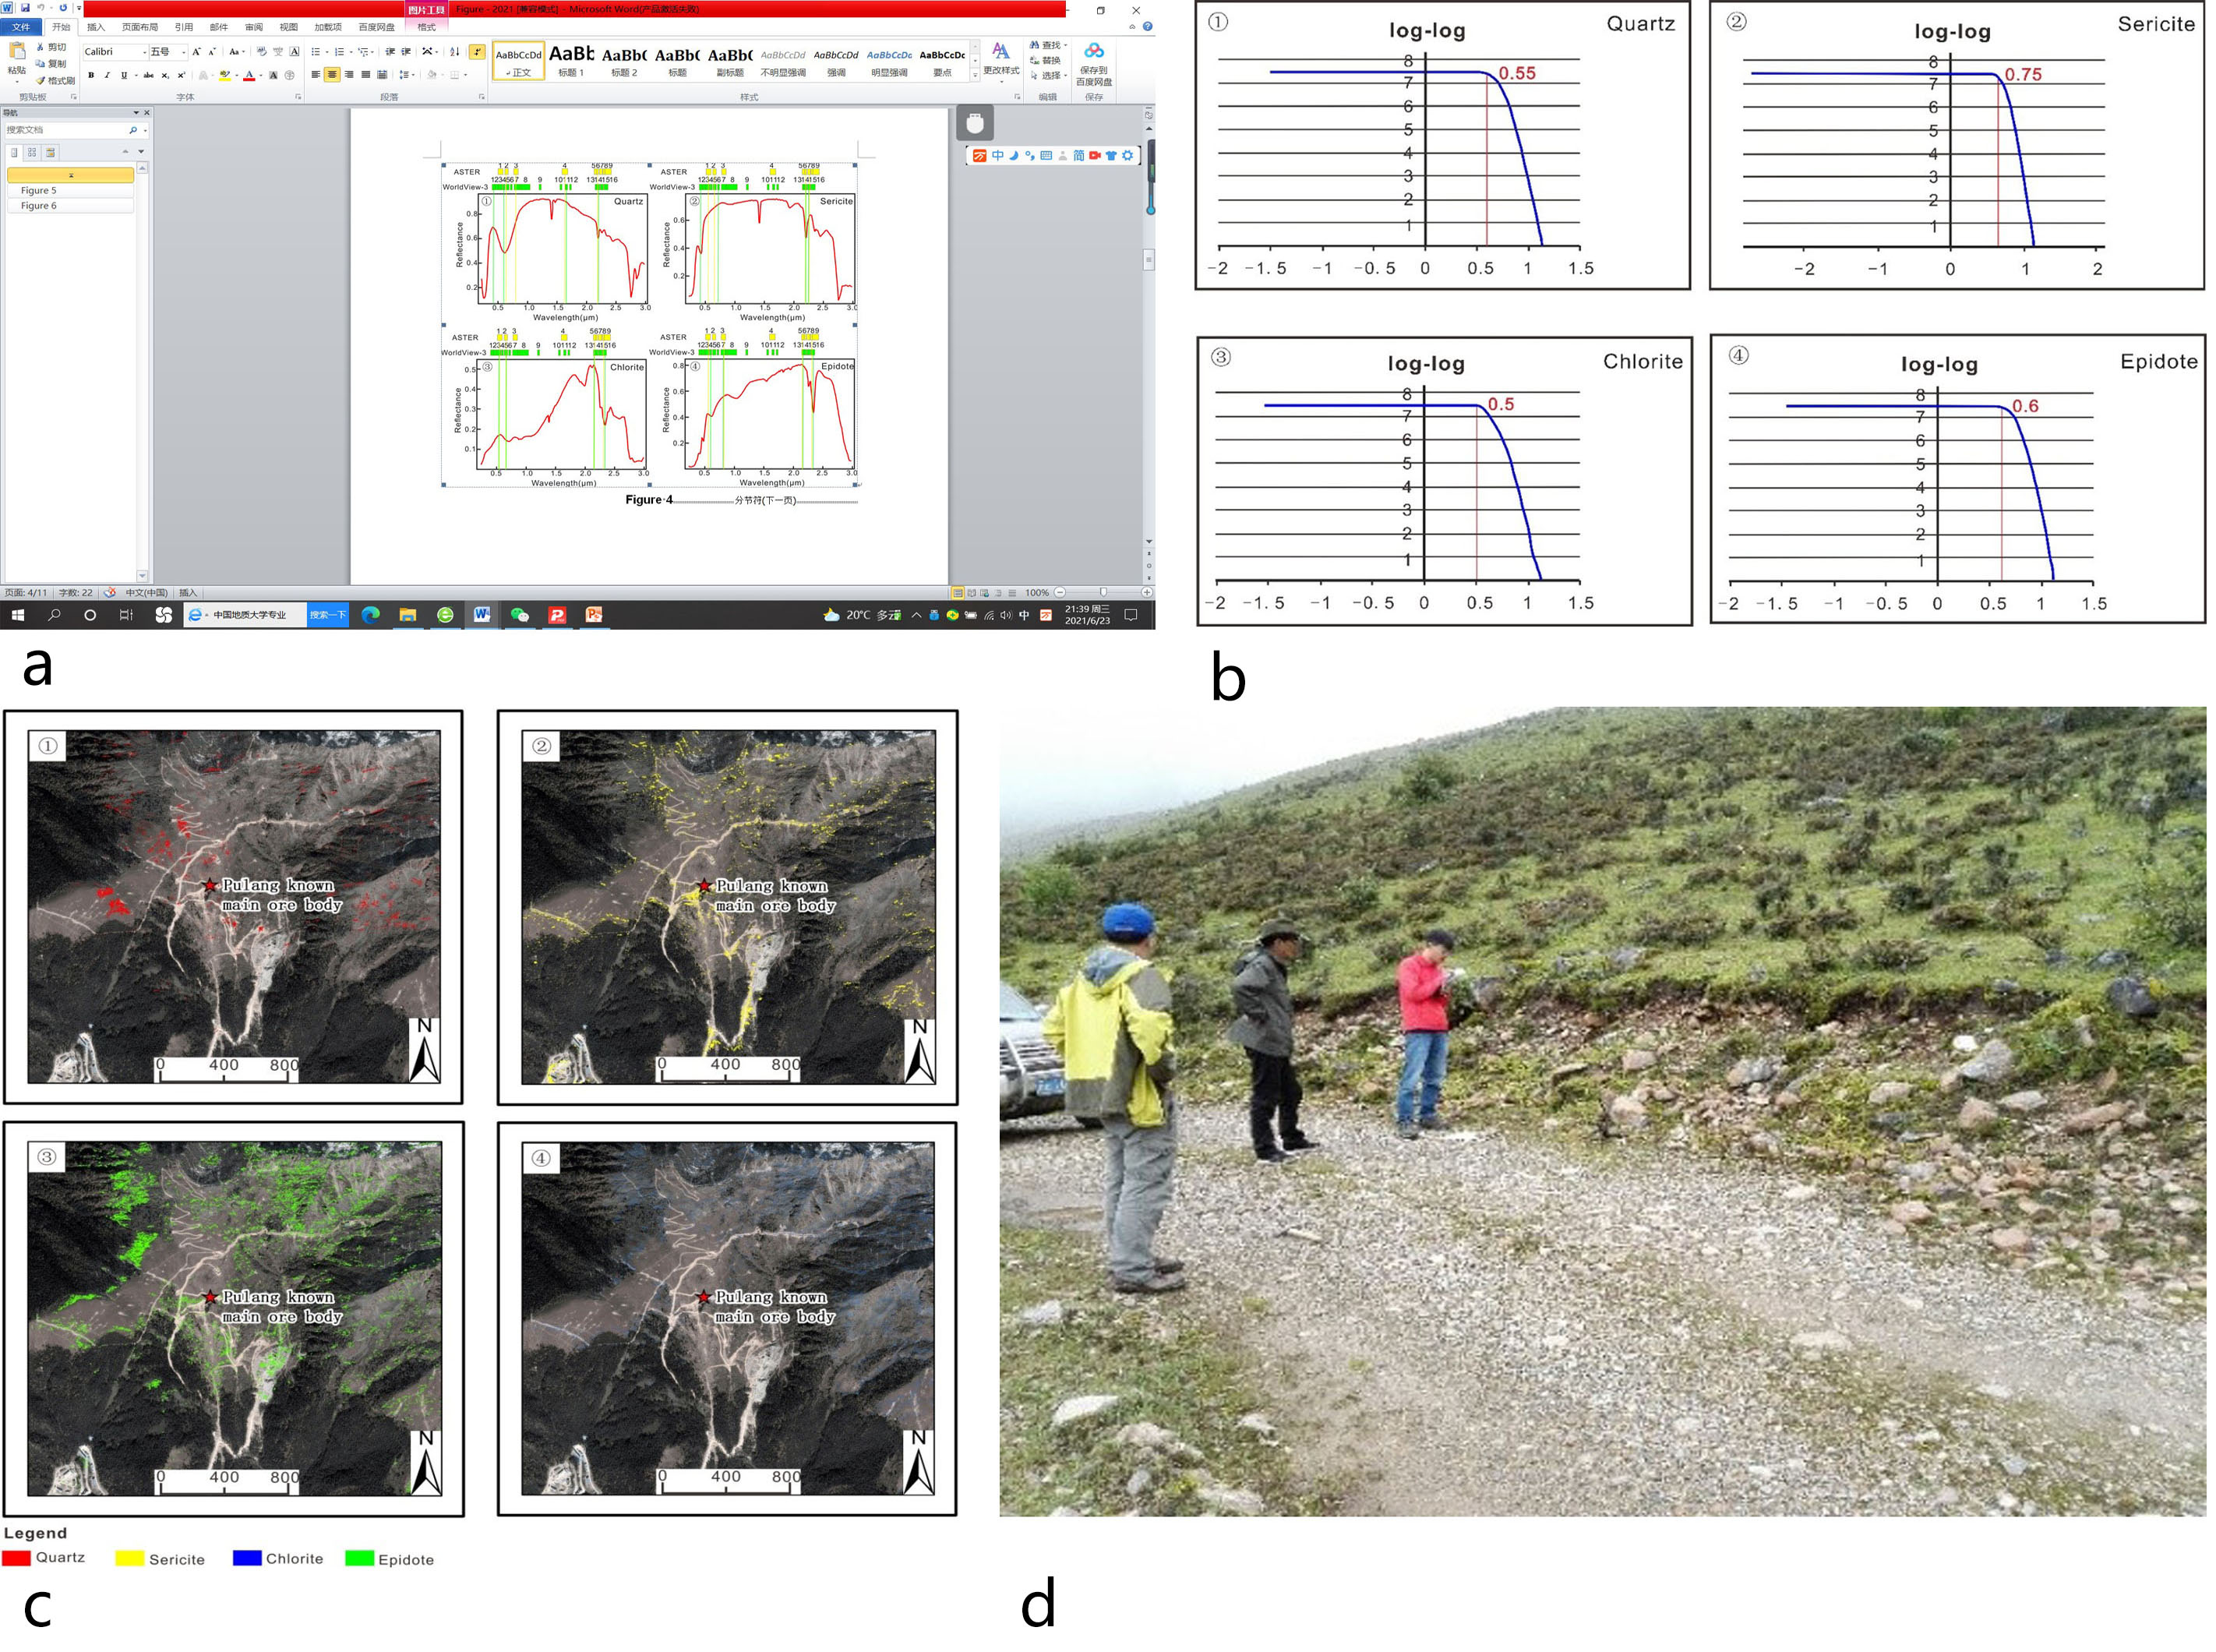Screen dimensions: 2216x1652
Task: Click the zoom slider in status bar
Action: point(1103,592)
